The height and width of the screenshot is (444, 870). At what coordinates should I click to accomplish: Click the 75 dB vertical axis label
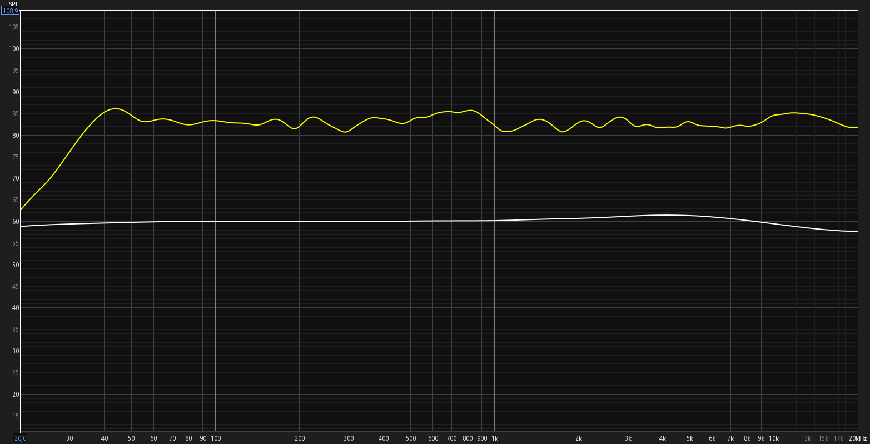click(16, 157)
